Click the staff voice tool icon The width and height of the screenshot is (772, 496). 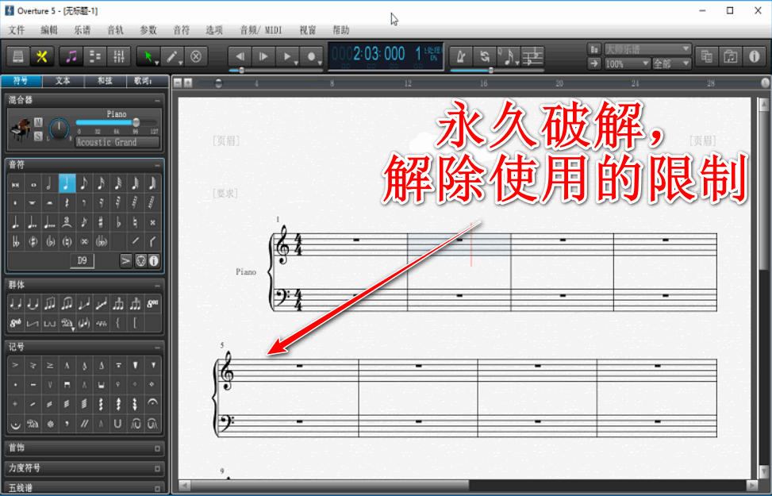pyautogui.click(x=532, y=56)
